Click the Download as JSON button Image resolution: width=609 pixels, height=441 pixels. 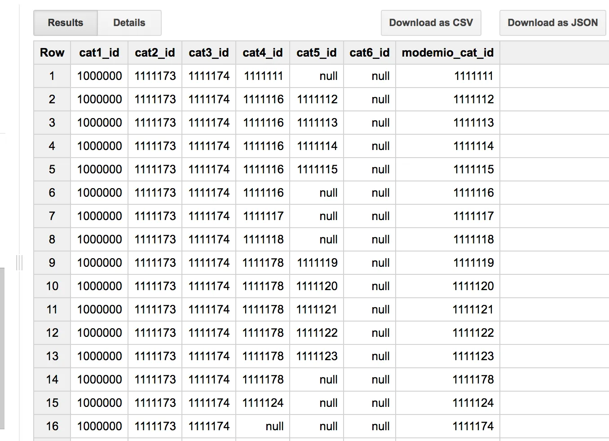point(553,23)
